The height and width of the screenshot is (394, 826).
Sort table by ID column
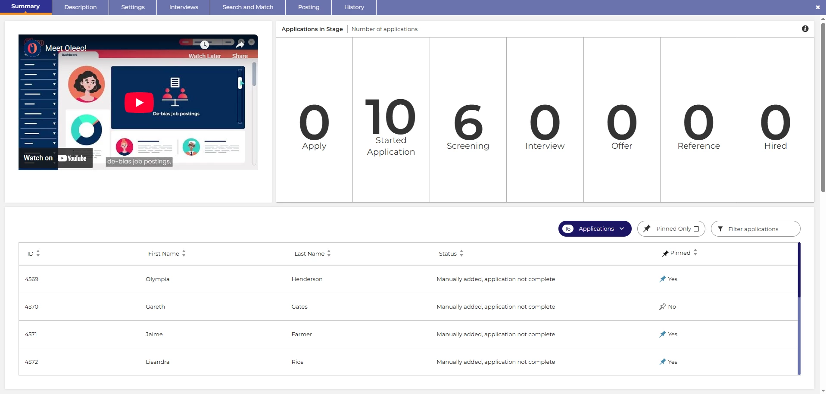point(38,253)
